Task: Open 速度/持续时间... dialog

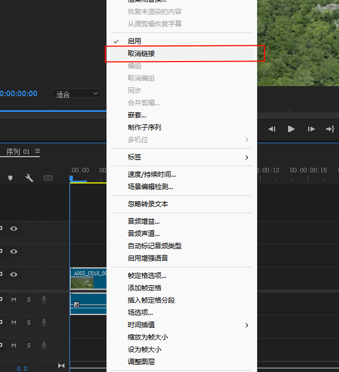Action: [x=182, y=175]
